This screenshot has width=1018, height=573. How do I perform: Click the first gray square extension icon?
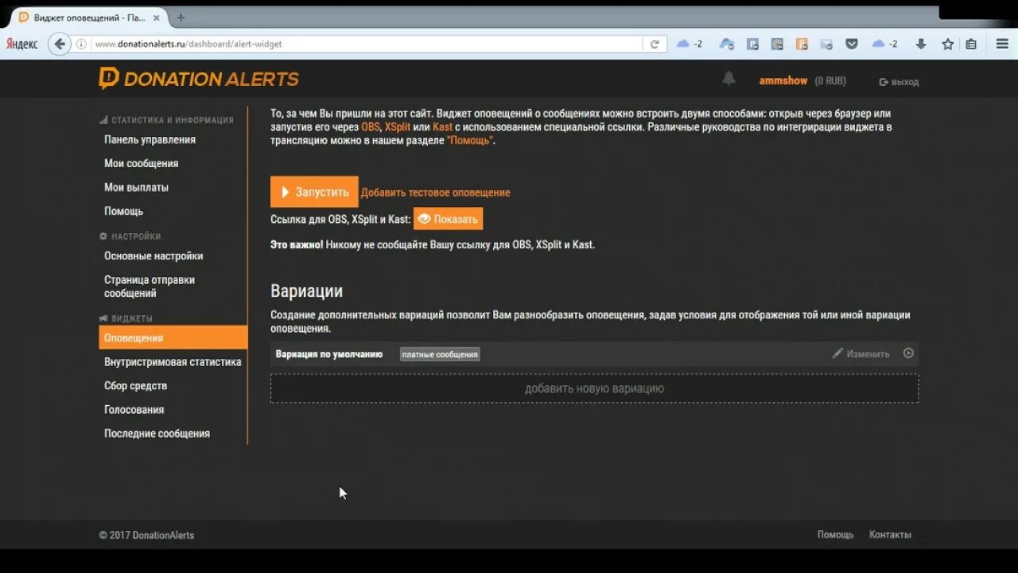pos(752,45)
